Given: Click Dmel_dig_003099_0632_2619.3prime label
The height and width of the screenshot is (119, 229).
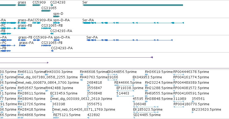Looking at the screenshot, I should tap(81, 99).
